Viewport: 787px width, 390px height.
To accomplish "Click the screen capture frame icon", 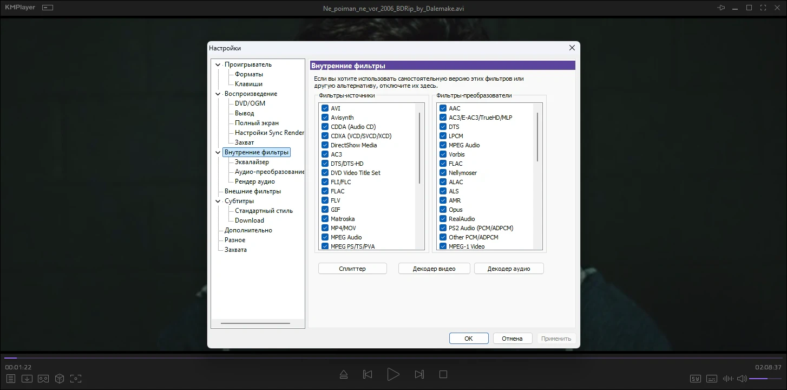I will (76, 378).
